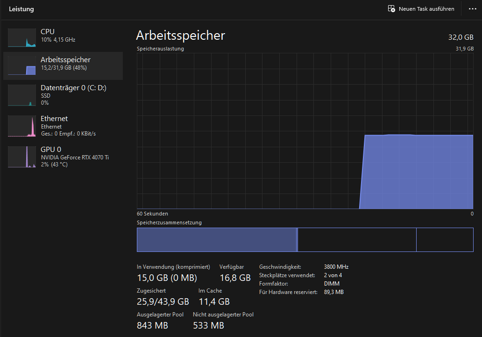This screenshot has height=337, width=482.
Task: Select the Arbeitsspeicher mini graph thumbnail
Action: click(x=22, y=65)
